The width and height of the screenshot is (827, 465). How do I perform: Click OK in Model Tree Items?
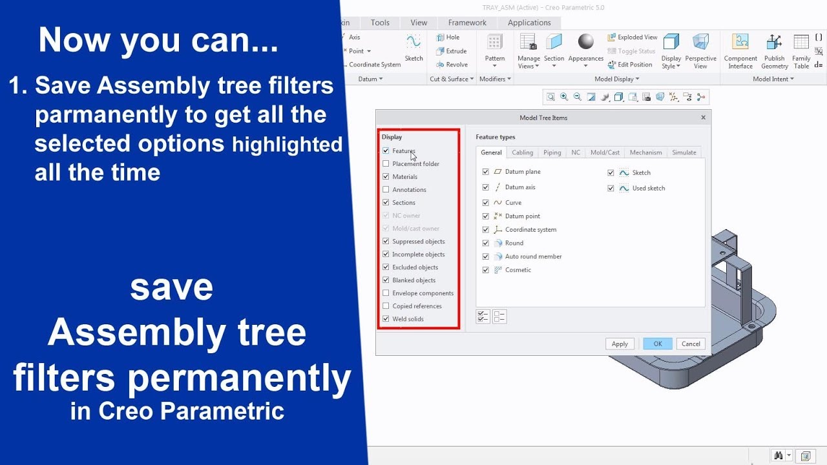(x=658, y=344)
